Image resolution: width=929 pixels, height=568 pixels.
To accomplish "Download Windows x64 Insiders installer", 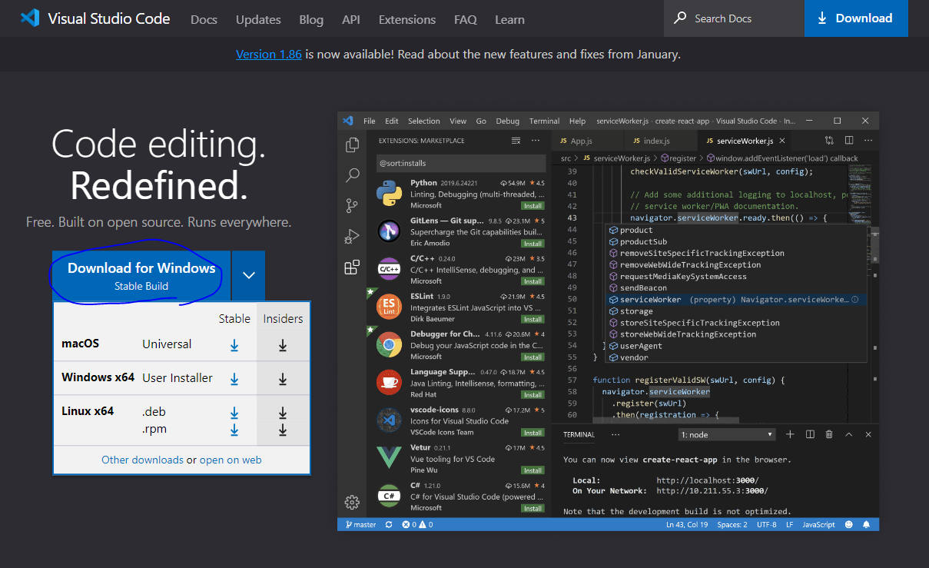I will [283, 379].
